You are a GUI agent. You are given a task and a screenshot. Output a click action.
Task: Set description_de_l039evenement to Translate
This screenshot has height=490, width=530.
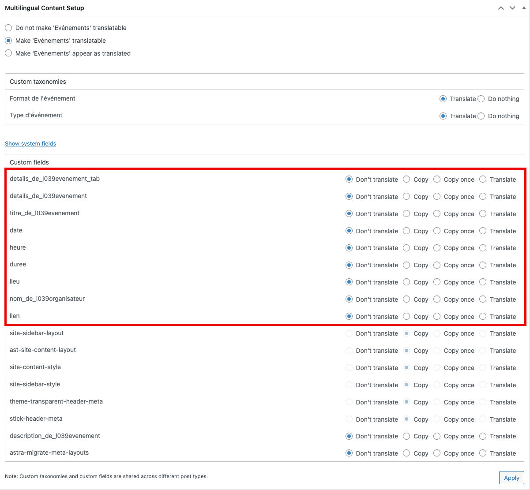(483, 436)
